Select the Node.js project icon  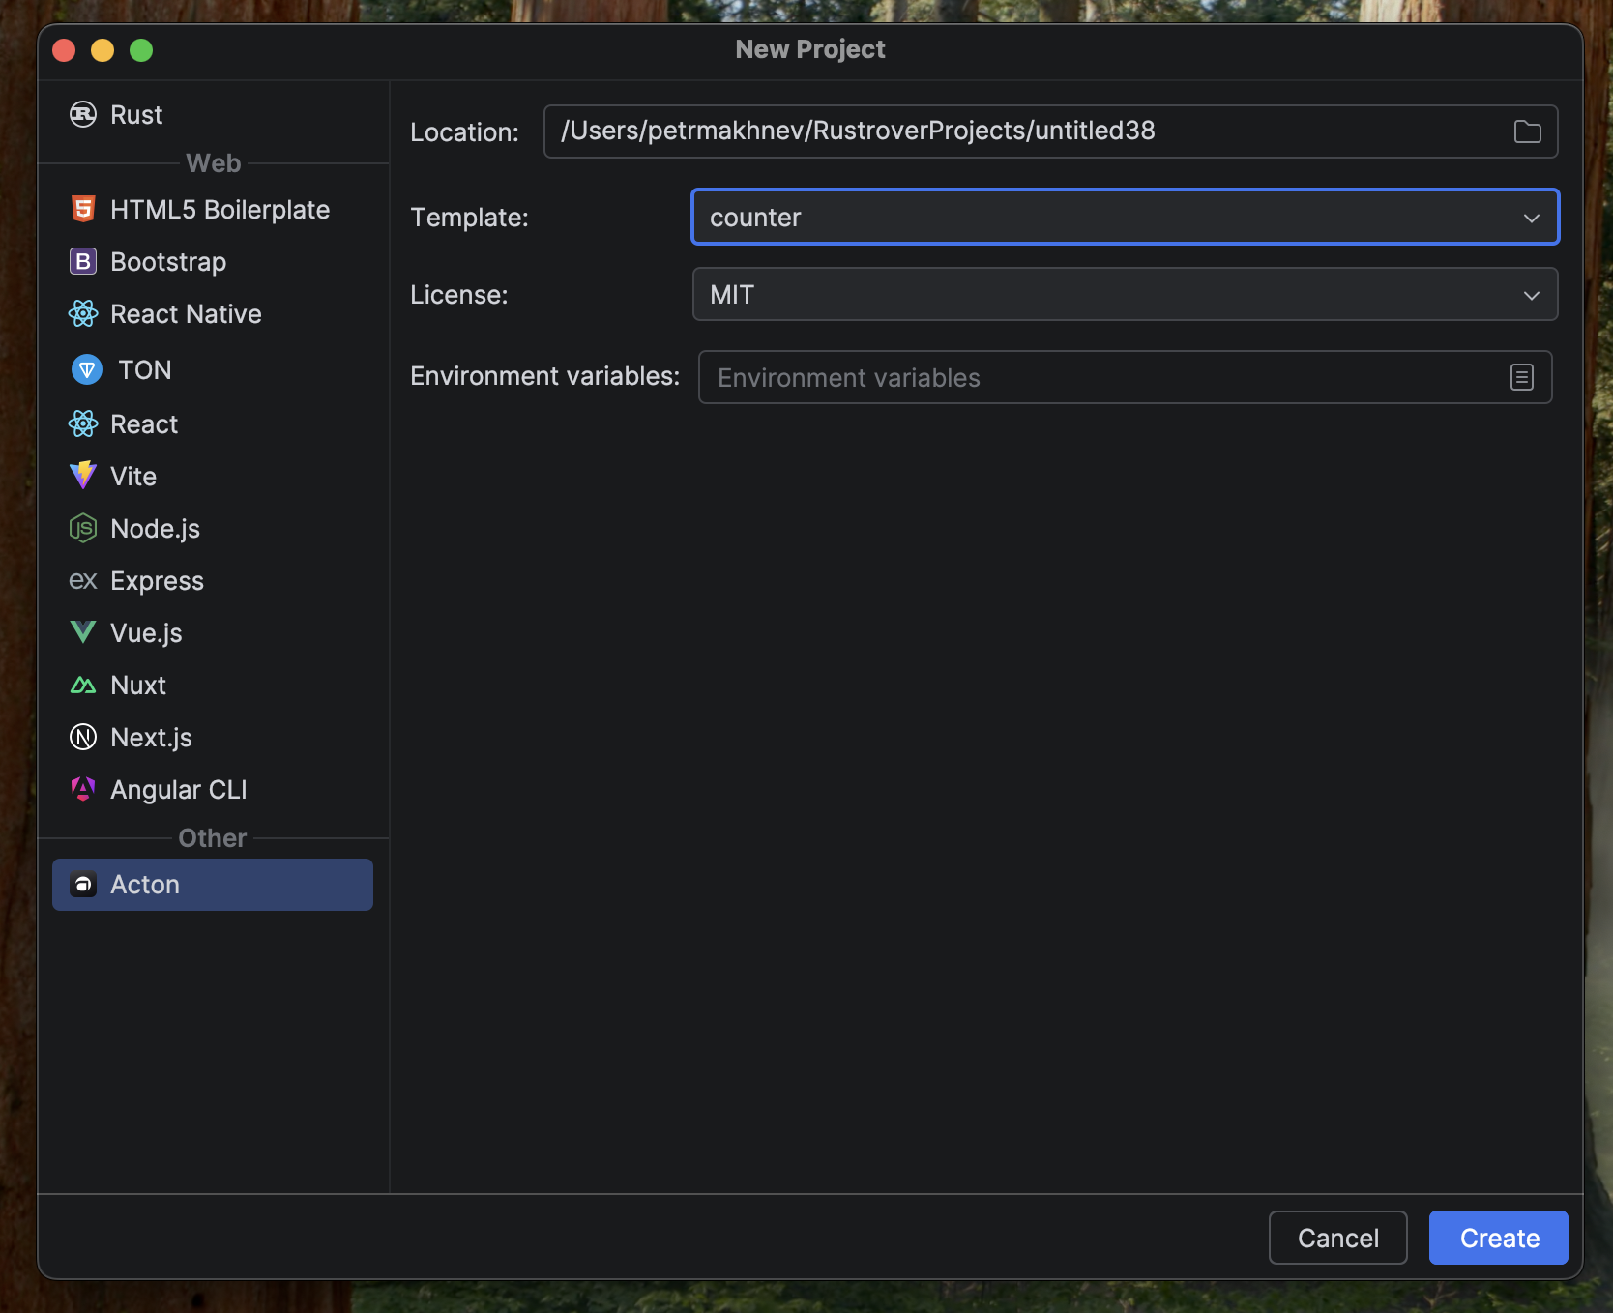pyautogui.click(x=83, y=528)
